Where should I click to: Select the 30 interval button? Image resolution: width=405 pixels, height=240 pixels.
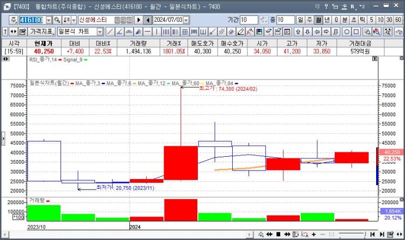point(389,20)
